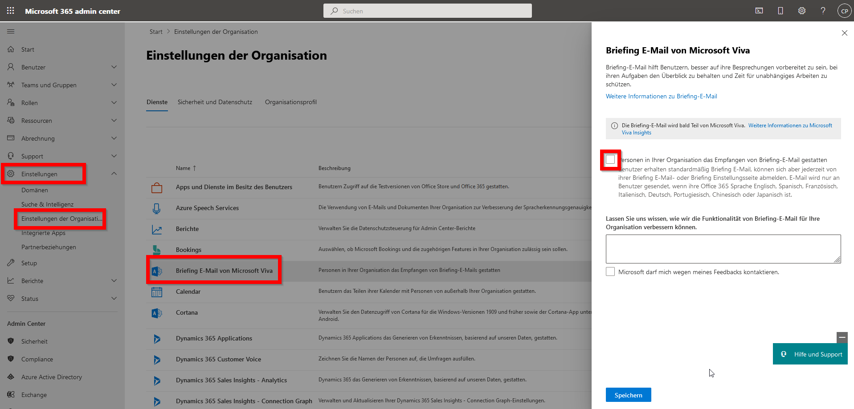Viewport: 854px width, 409px height.
Task: Open Suche & Intelligenz in sidebar
Action: coord(48,204)
